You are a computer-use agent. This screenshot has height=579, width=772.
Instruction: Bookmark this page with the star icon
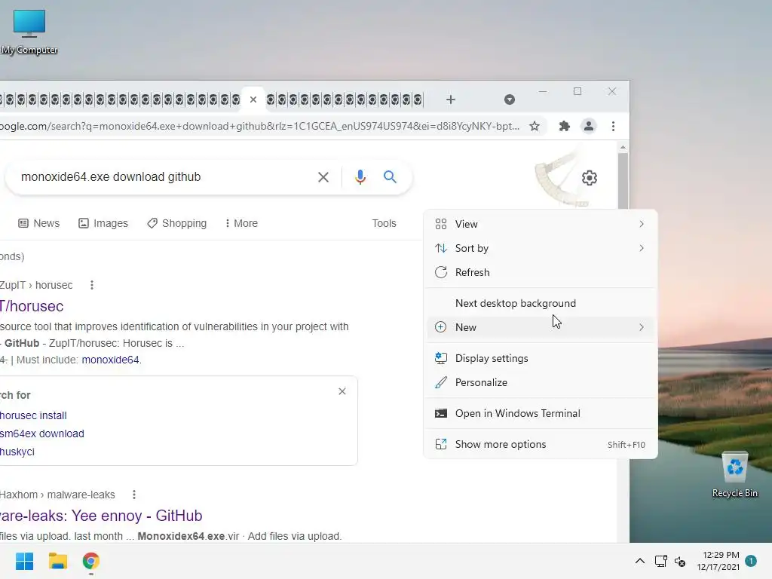(x=535, y=126)
